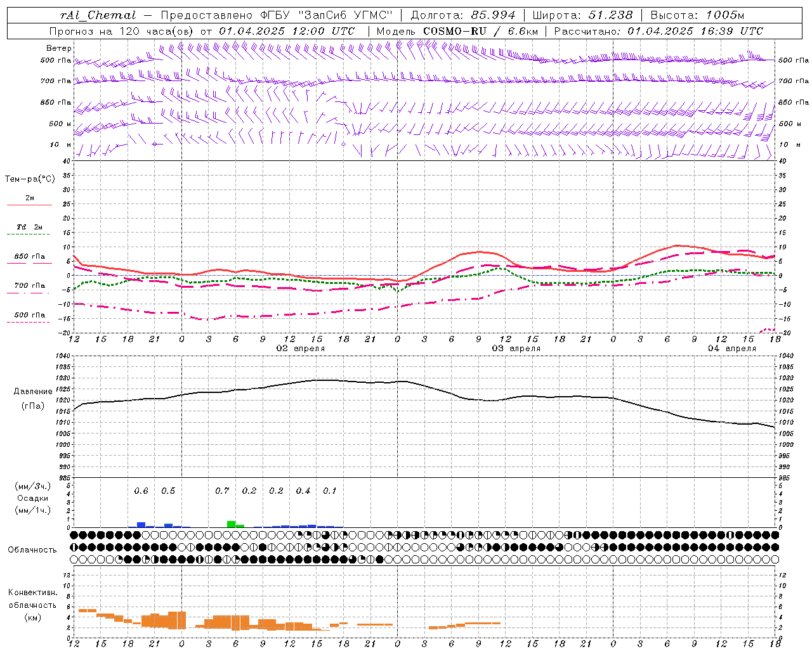Click the Широта: 51.238 latitude value
Image resolution: width=812 pixels, height=649 pixels.
tap(582, 15)
